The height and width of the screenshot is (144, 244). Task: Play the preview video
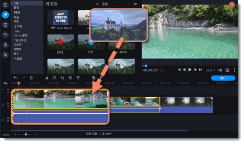(190, 70)
